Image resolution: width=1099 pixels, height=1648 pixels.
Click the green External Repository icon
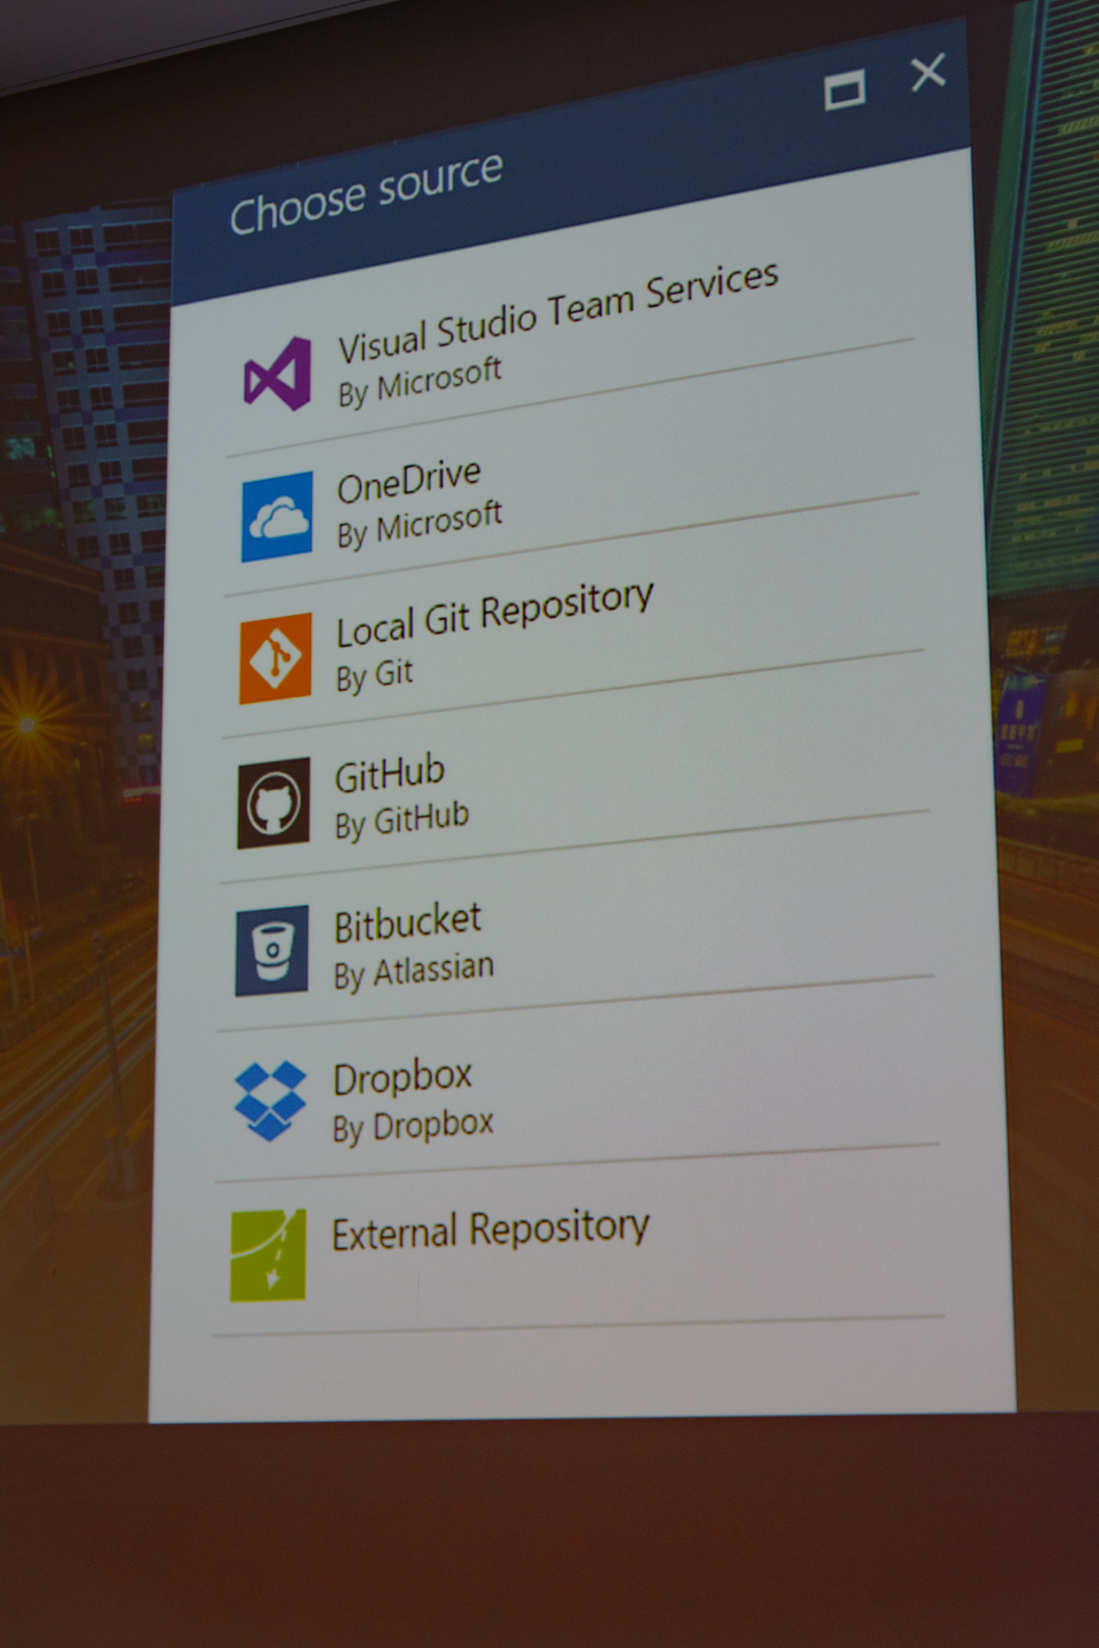[x=268, y=1255]
